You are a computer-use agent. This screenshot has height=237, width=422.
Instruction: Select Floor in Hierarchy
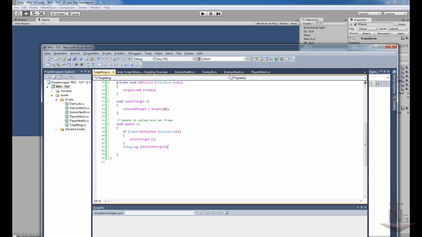307,35
